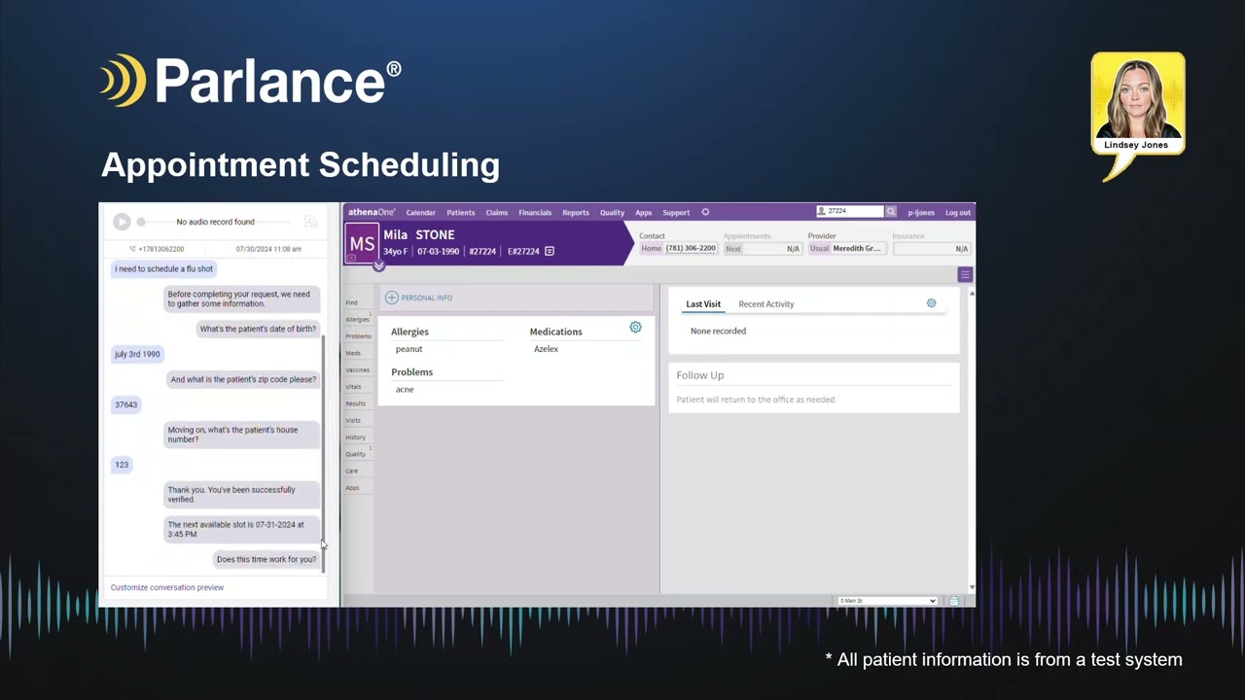Select Allergies in chart sidebar

coord(357,319)
